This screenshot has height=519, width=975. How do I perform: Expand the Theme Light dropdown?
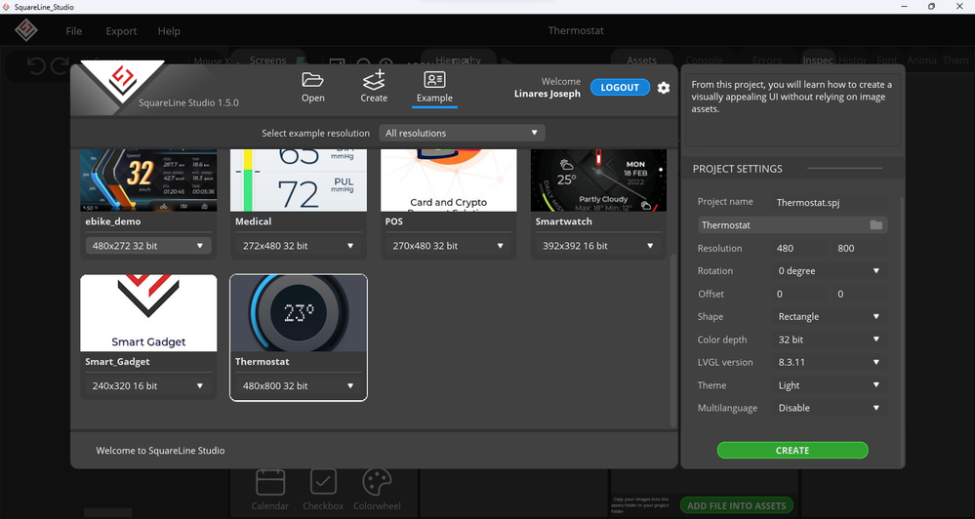pos(830,385)
